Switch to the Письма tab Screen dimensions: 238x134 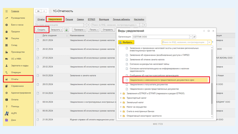pyautogui.click(x=69, y=19)
